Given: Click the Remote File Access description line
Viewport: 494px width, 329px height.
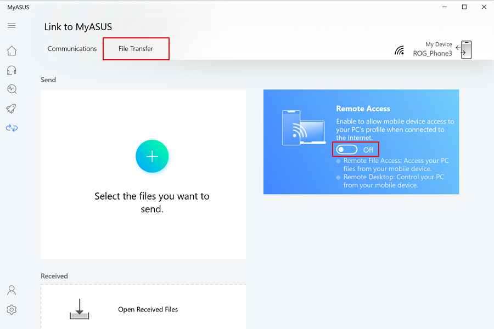Looking at the screenshot, I should (396, 164).
